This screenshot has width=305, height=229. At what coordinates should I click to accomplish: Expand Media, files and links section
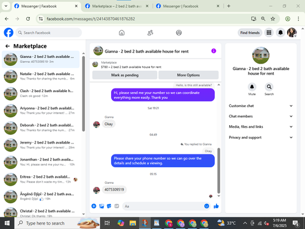(260, 126)
